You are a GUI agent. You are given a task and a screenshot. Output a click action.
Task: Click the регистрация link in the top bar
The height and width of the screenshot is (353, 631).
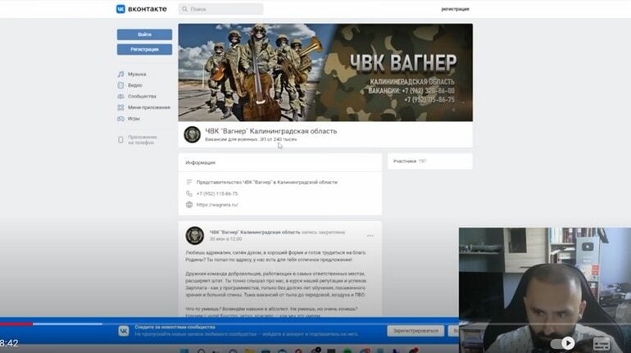click(455, 9)
